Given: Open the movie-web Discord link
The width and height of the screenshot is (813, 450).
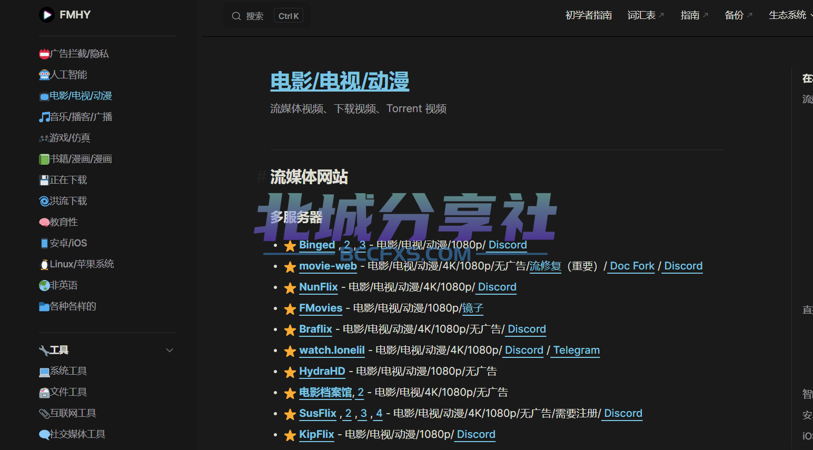Looking at the screenshot, I should pos(683,266).
